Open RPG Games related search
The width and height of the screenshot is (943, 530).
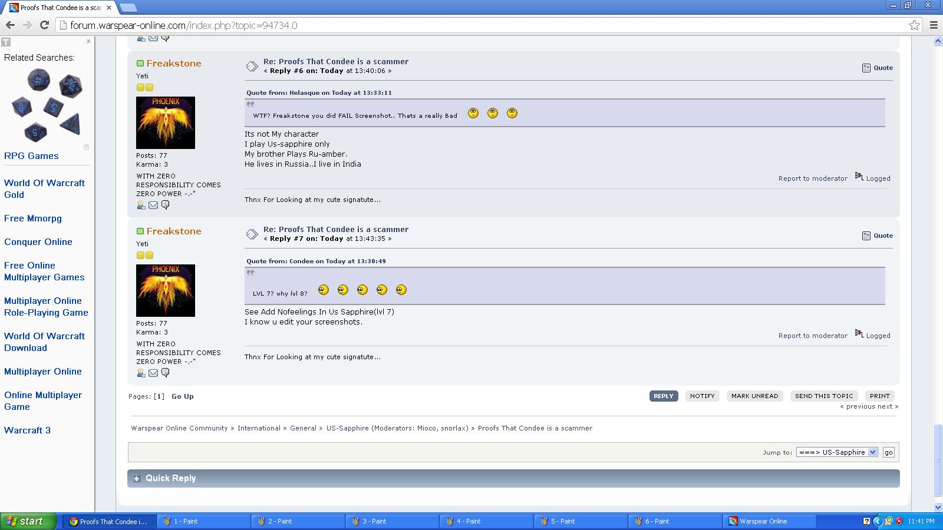[31, 156]
